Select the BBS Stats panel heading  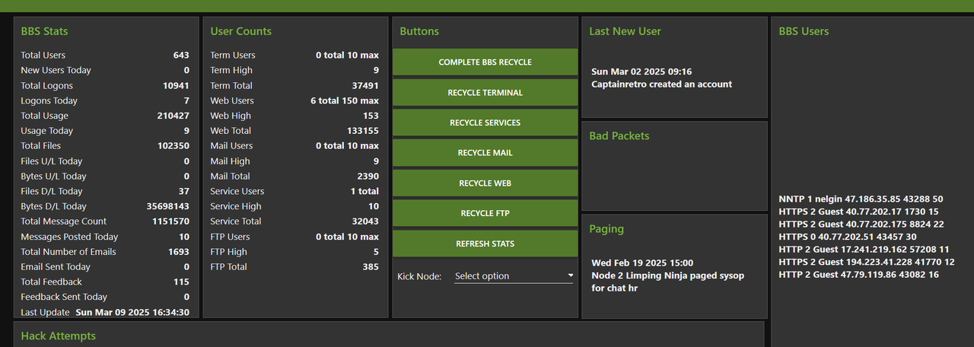tap(44, 31)
